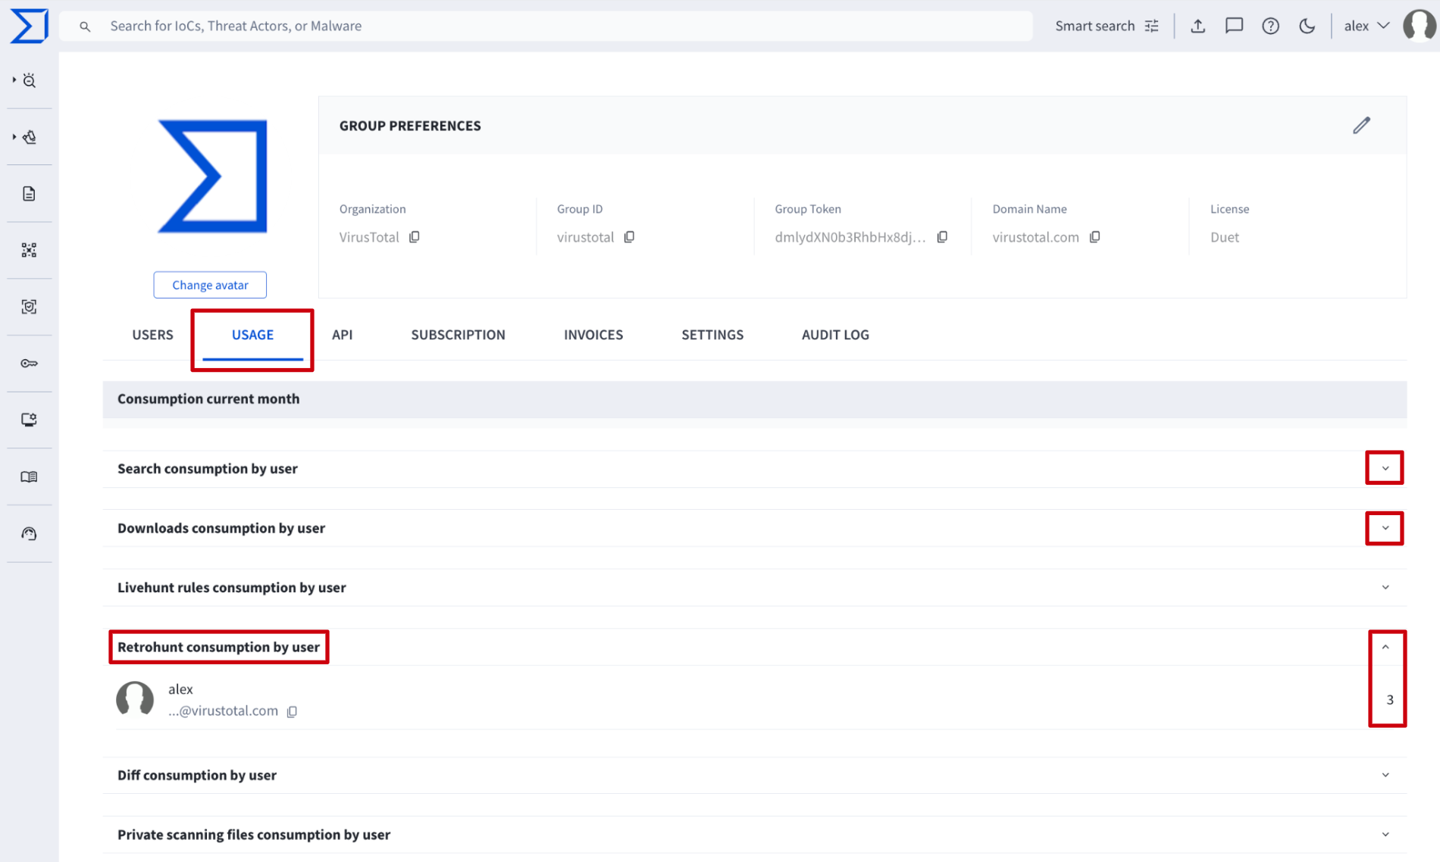Click the Consumption current month header
The image size is (1440, 862).
coord(754,399)
